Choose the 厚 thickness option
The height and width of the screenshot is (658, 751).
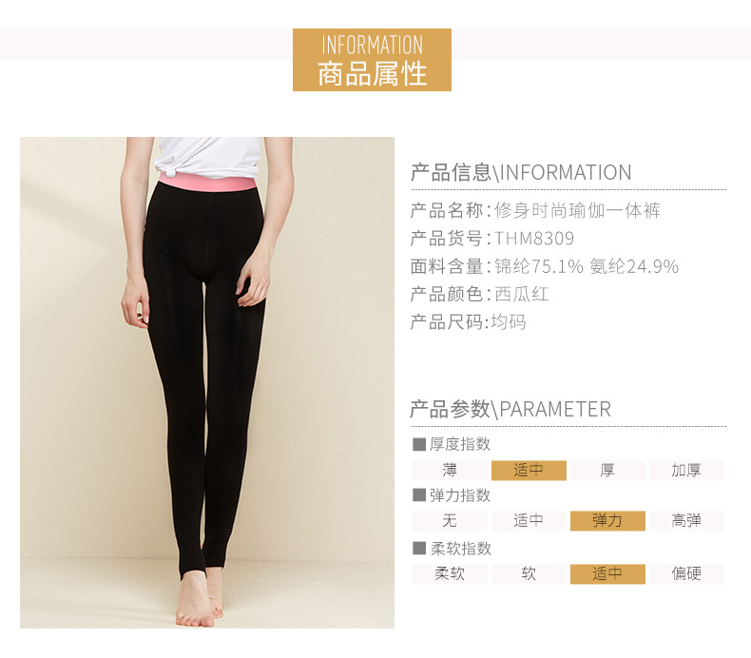tap(607, 470)
